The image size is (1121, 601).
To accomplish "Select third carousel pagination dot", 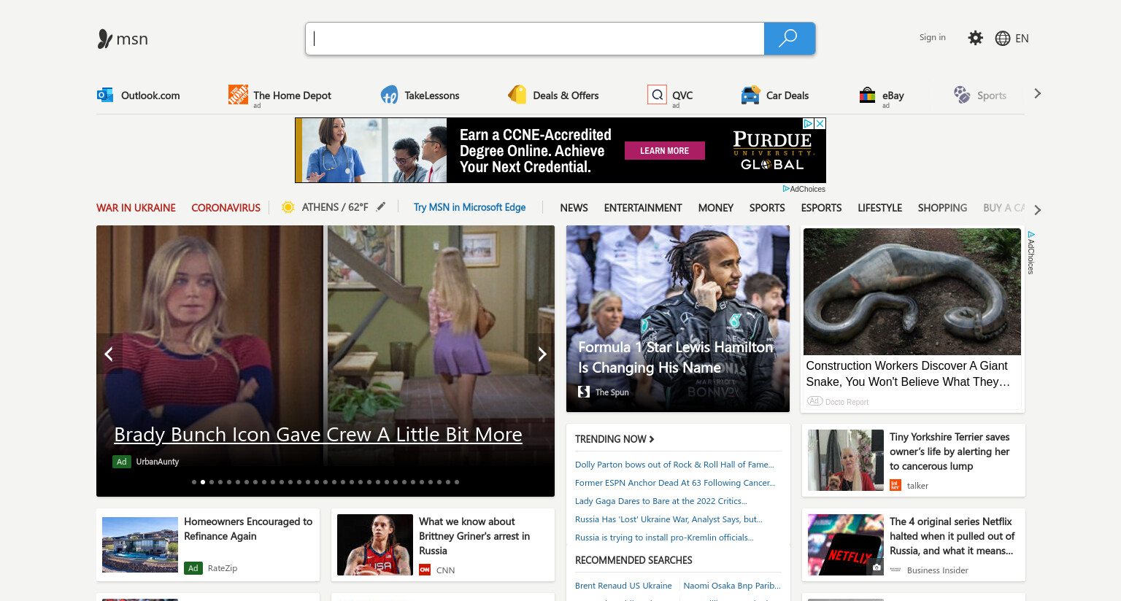I will point(212,482).
